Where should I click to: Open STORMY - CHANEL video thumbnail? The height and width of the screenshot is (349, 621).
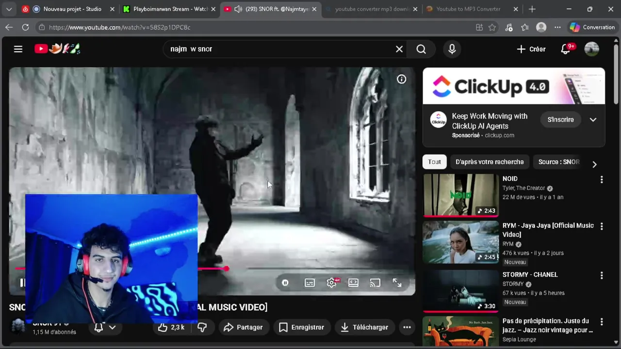coord(461,290)
